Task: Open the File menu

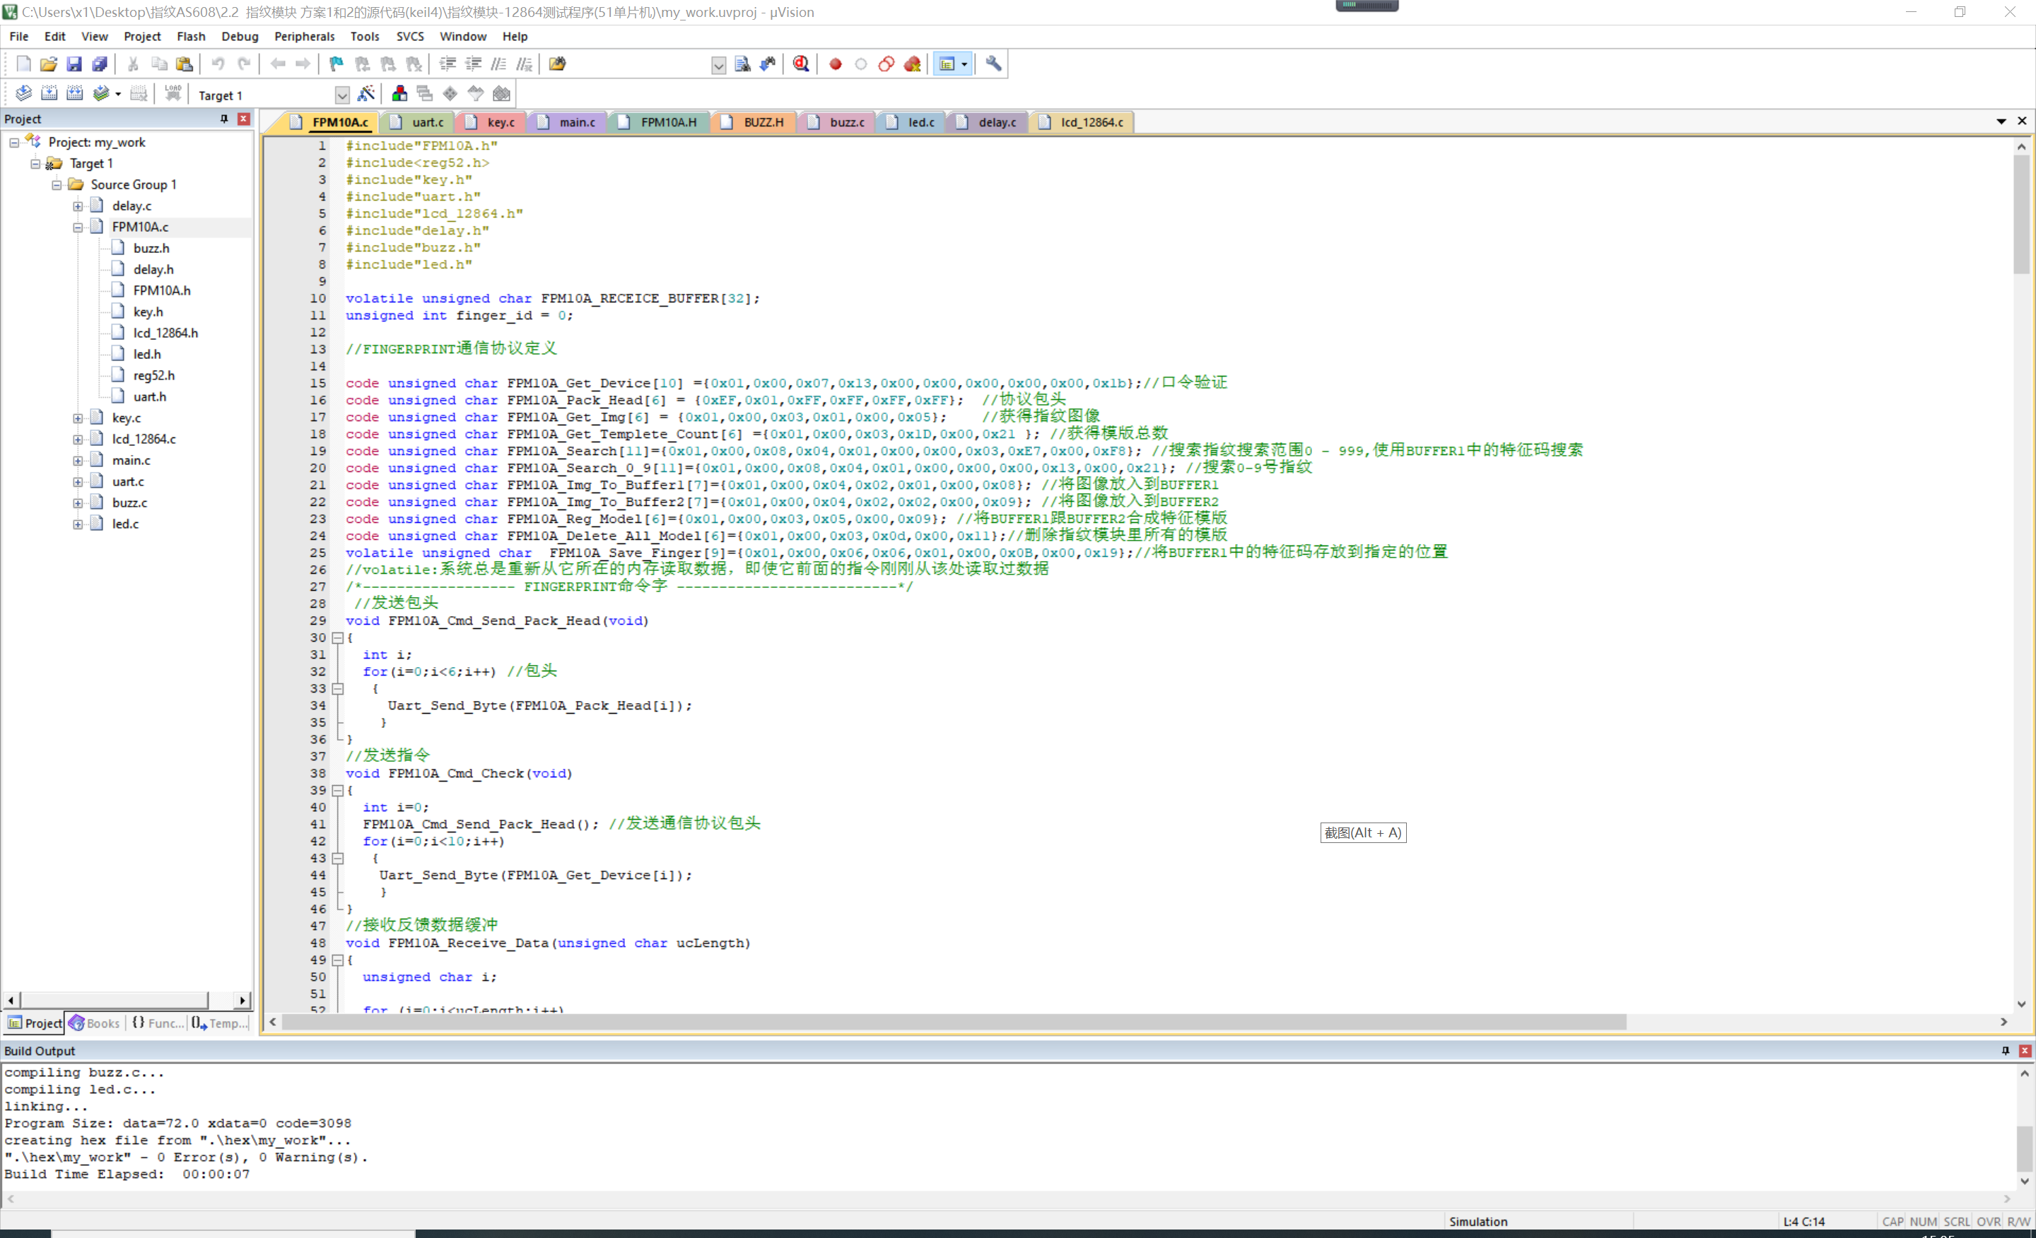Action: [19, 36]
